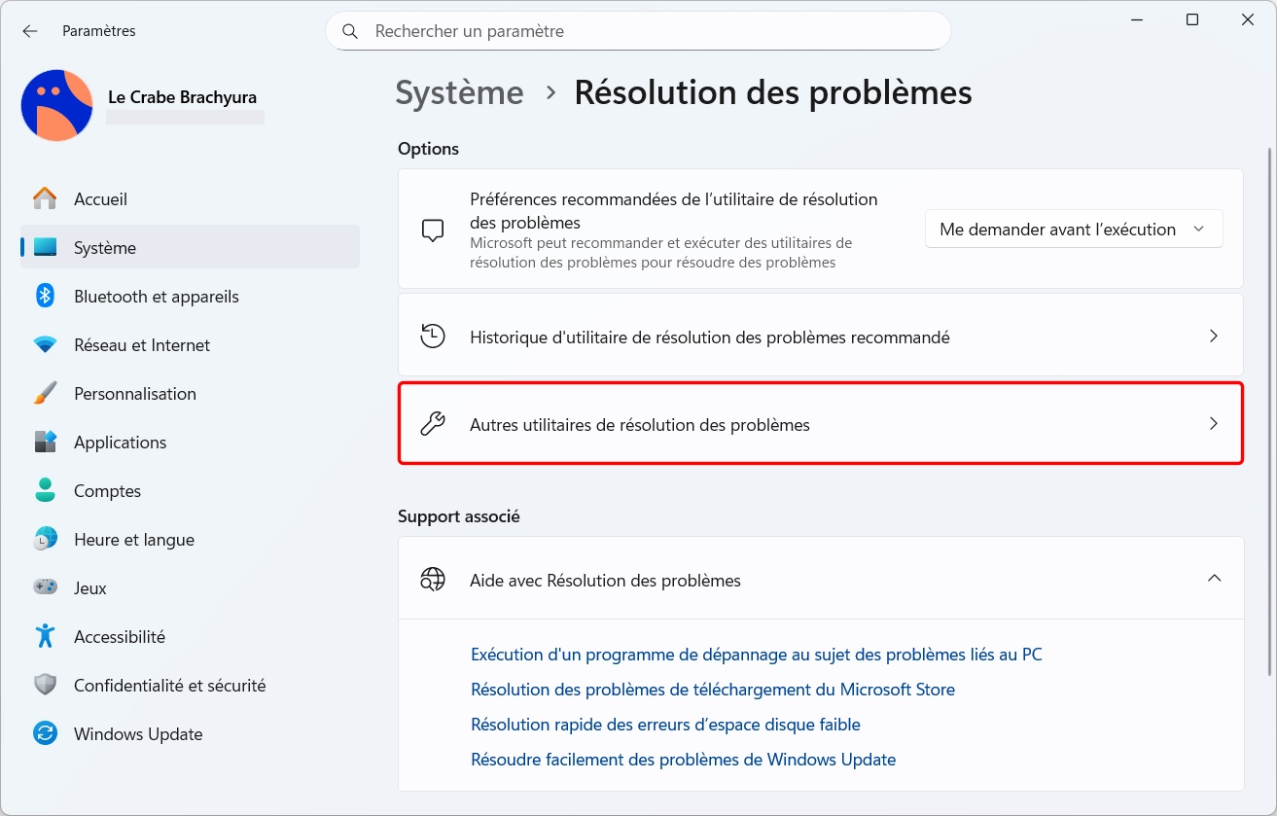
Task: Switch to Comptes in sidebar
Action: (107, 491)
